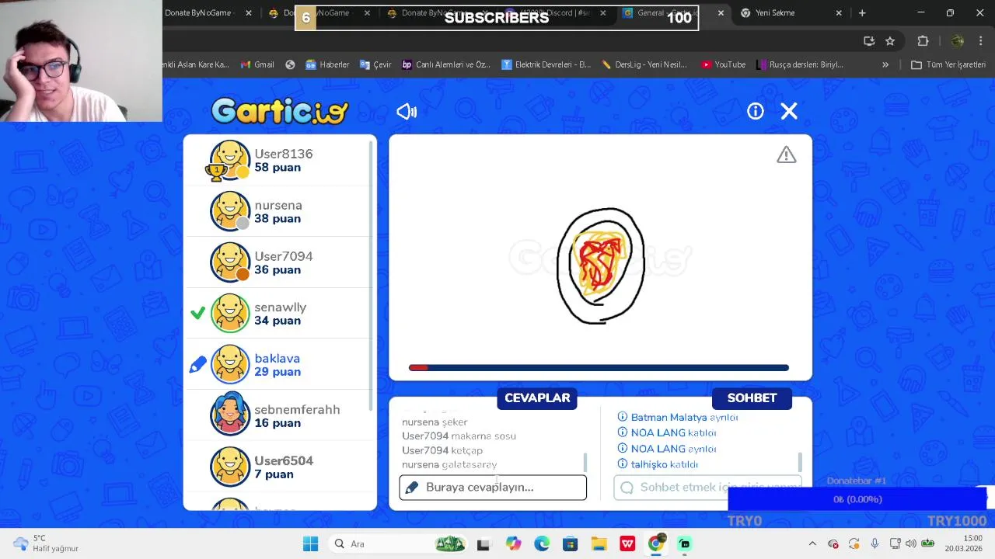The image size is (995, 559).
Task: Open a new browser tab
Action: point(862,13)
